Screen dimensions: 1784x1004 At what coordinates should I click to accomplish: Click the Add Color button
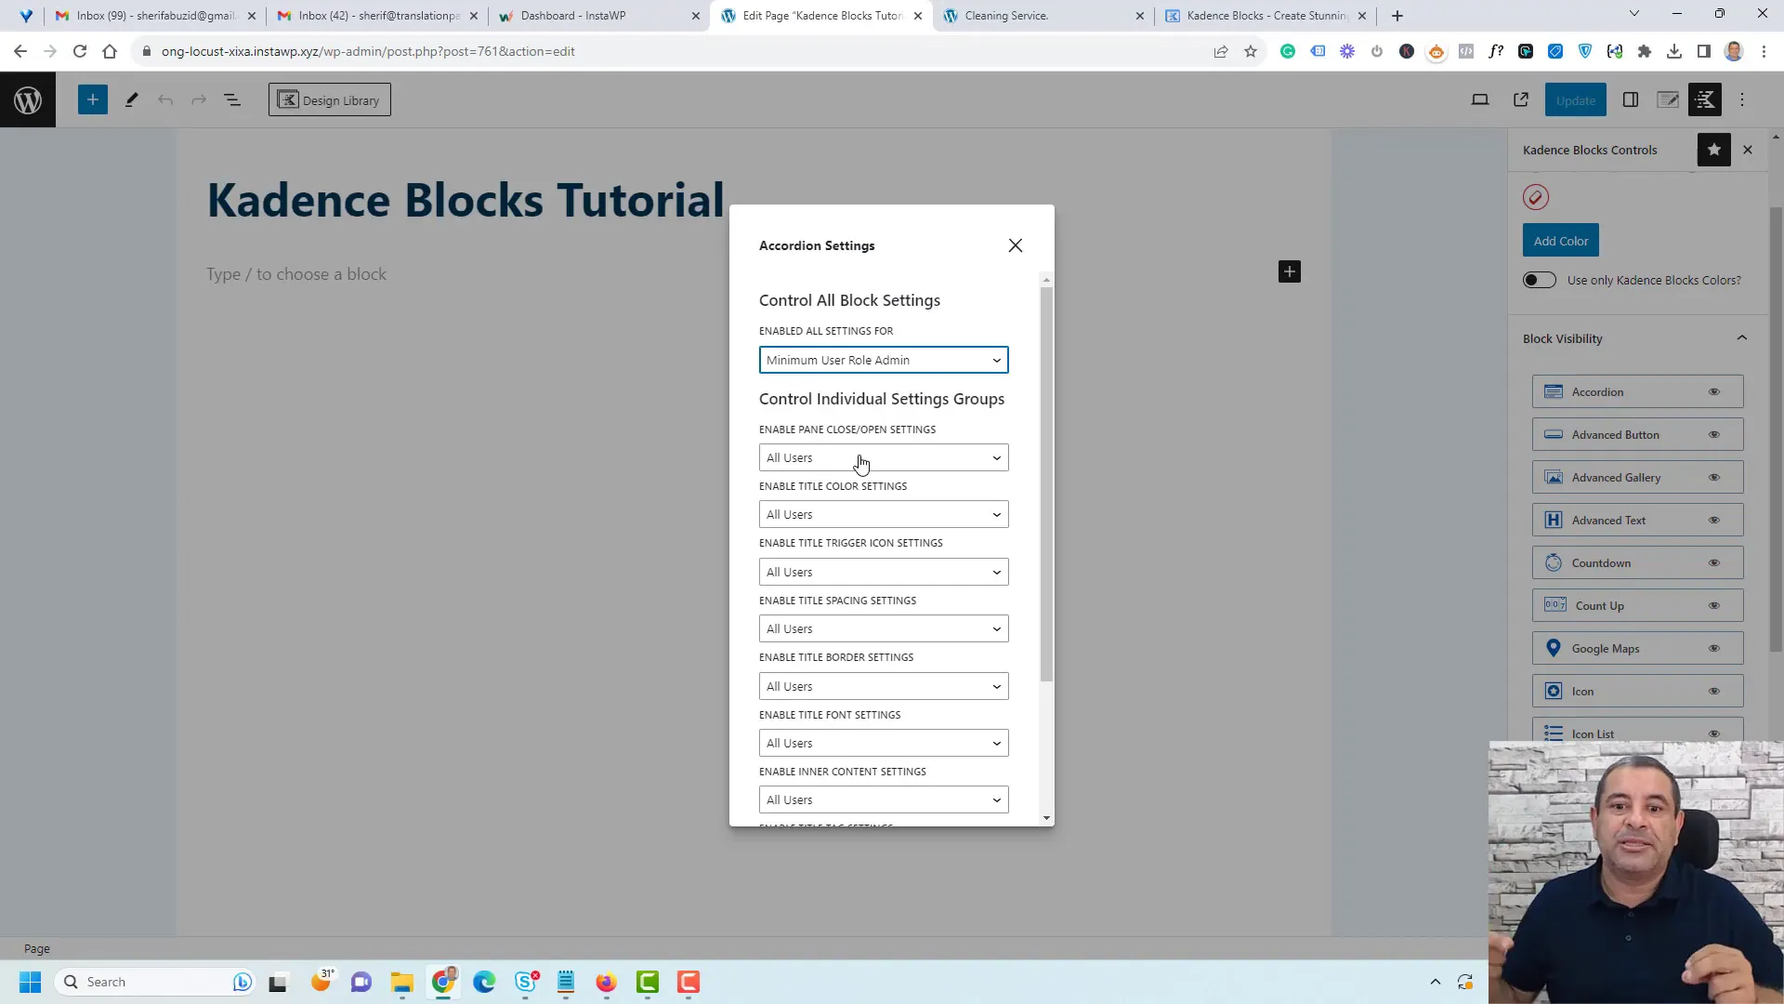tap(1561, 241)
